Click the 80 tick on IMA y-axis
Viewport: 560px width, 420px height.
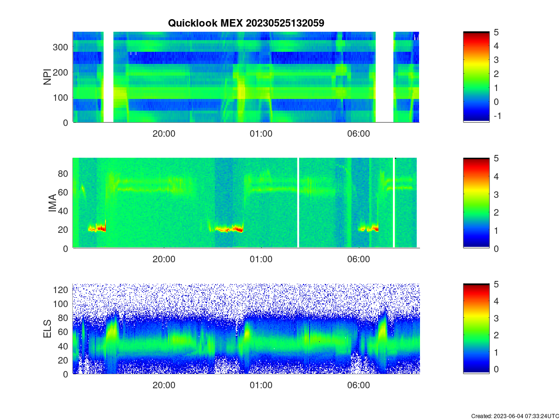pyautogui.click(x=63, y=174)
